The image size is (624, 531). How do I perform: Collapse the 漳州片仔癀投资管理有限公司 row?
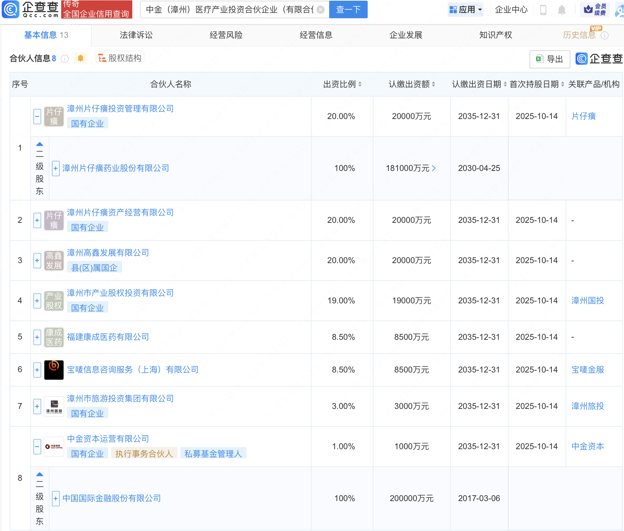pyautogui.click(x=37, y=117)
